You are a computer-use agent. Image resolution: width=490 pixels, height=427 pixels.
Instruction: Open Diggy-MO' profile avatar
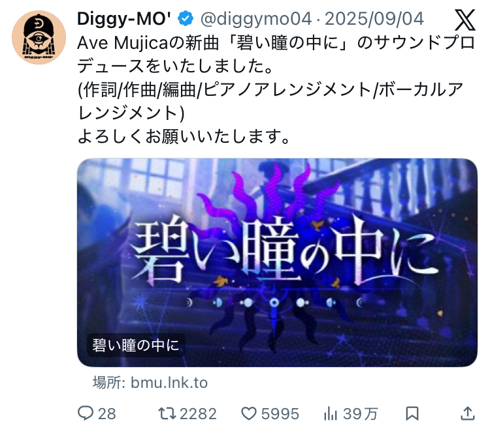[39, 37]
